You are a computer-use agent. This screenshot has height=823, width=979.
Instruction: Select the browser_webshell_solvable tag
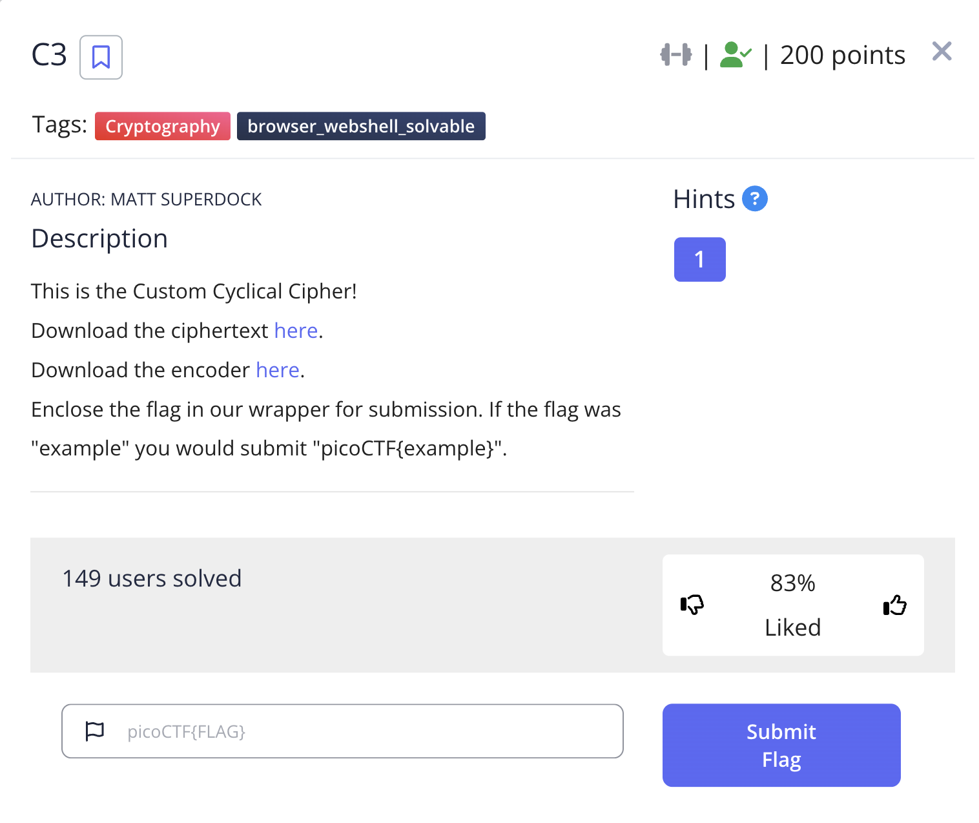[x=361, y=126]
